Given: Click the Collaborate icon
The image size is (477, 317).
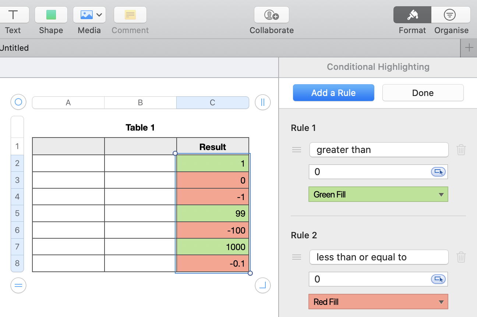Looking at the screenshot, I should pos(271,15).
